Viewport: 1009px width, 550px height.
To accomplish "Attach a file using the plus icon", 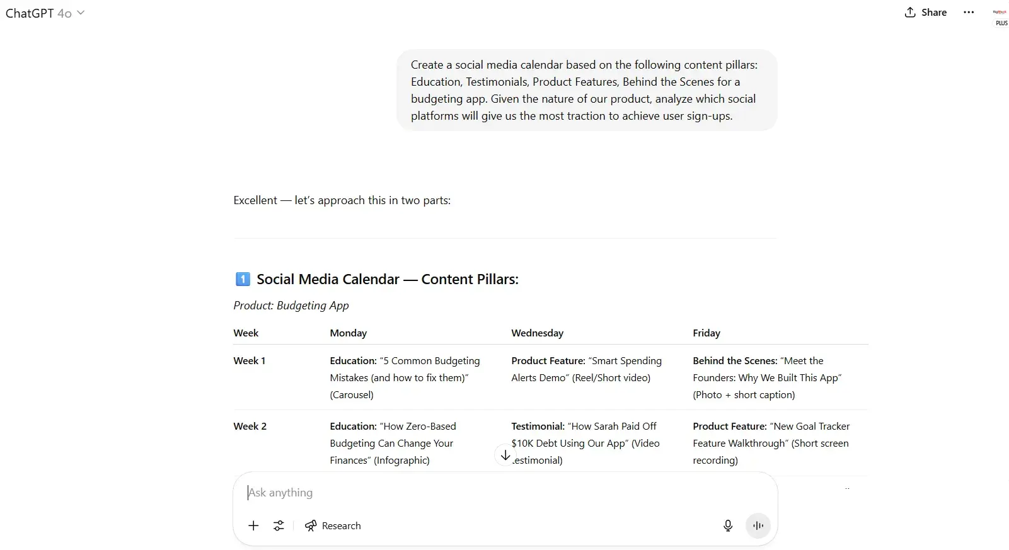I will tap(253, 525).
